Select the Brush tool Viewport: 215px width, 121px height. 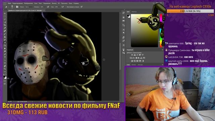click(x=5, y=34)
